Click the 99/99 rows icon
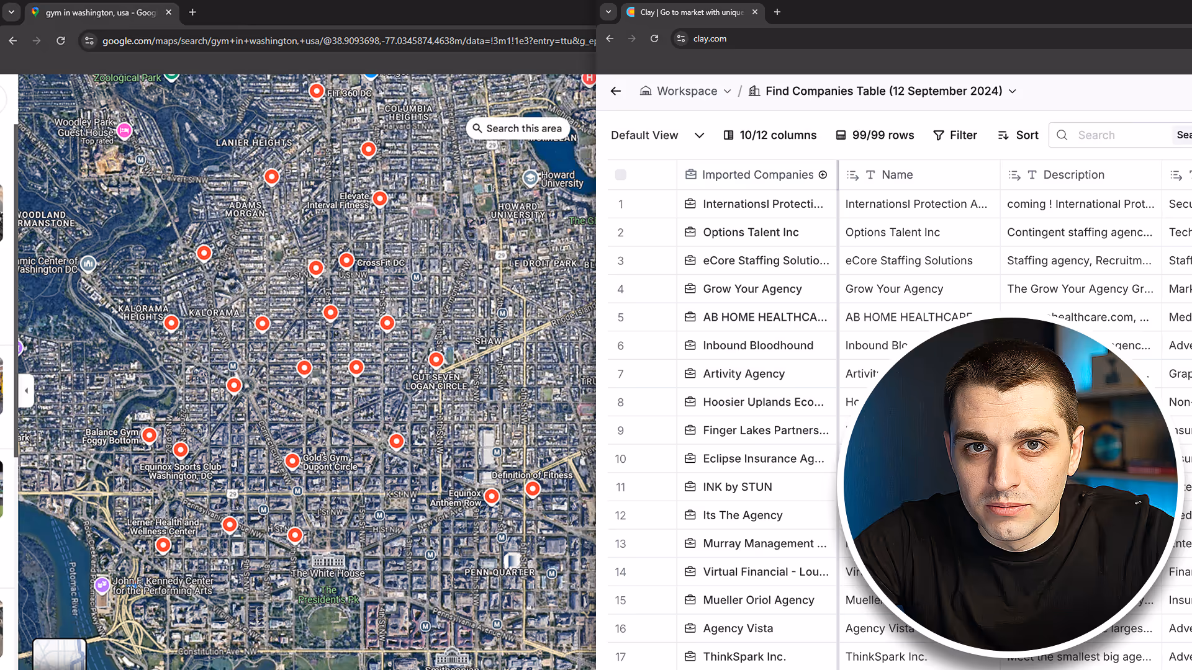This screenshot has height=670, width=1192. [841, 135]
